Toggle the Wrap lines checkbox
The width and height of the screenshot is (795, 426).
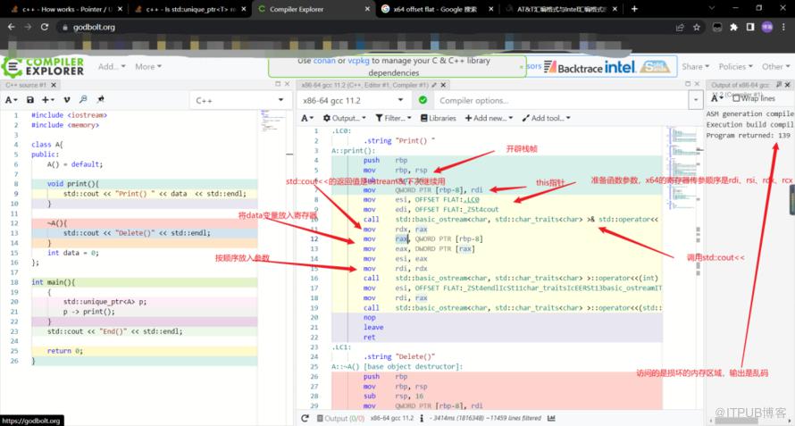point(734,98)
